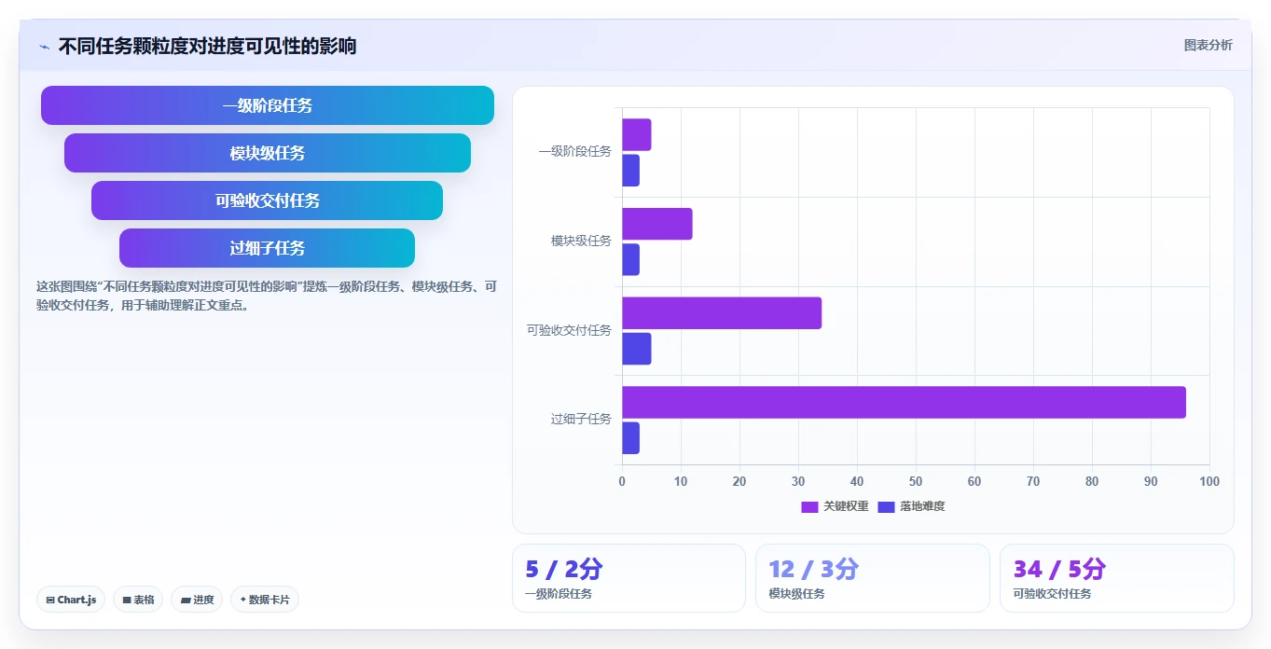1271x649 pixels.
Task: Toggle the 落地难度 legend swatch
Action: pyautogui.click(x=886, y=506)
